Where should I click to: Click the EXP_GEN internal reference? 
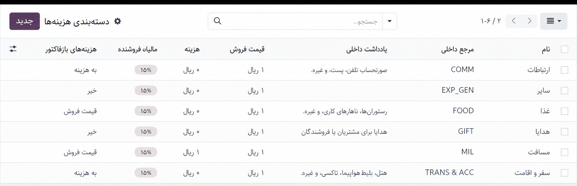pos(458,90)
